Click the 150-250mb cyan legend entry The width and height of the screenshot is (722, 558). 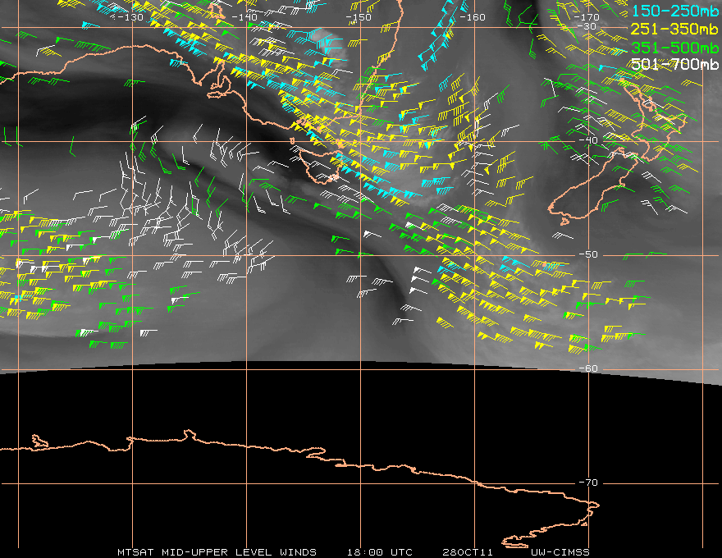[x=674, y=11]
